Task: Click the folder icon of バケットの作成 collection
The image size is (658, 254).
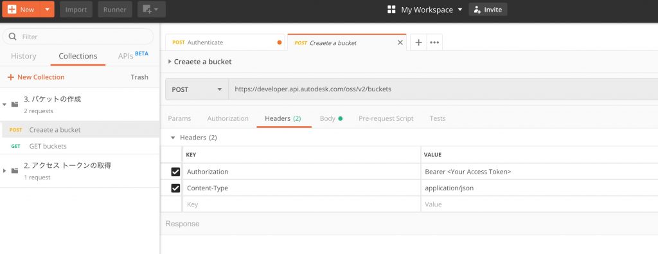Action: pos(15,104)
